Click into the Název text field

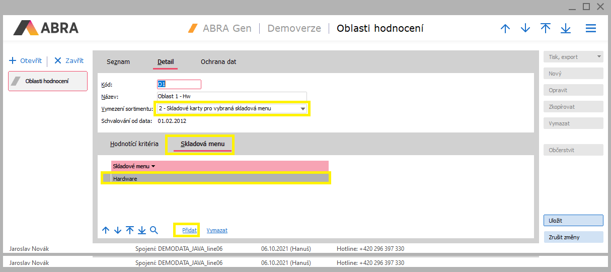coord(232,96)
